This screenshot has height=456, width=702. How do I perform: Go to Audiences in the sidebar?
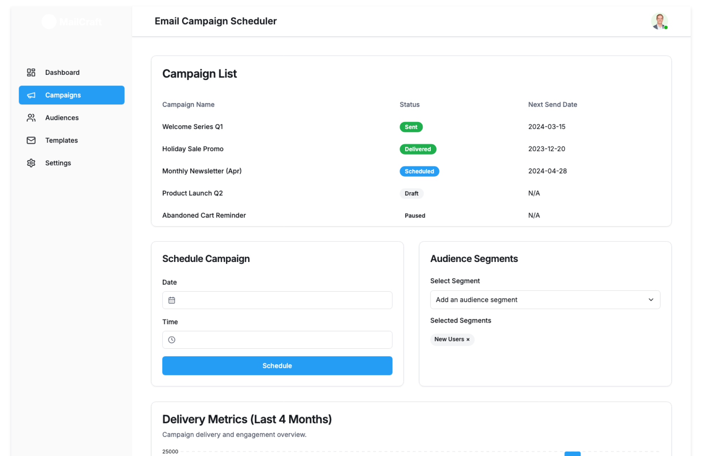(x=62, y=118)
